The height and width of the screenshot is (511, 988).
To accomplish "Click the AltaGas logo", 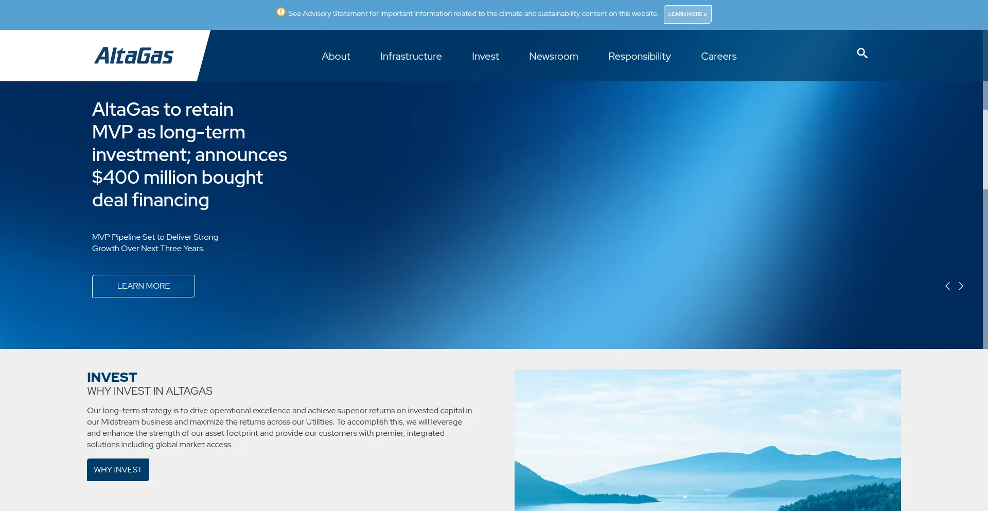I will 134,56.
